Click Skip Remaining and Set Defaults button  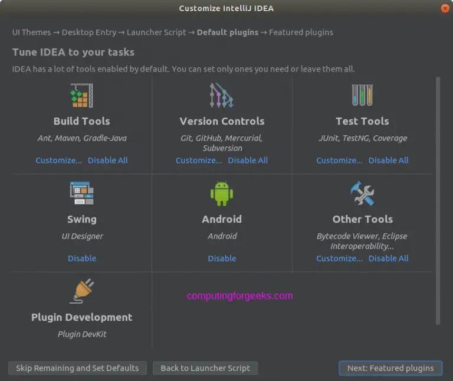[77, 368]
